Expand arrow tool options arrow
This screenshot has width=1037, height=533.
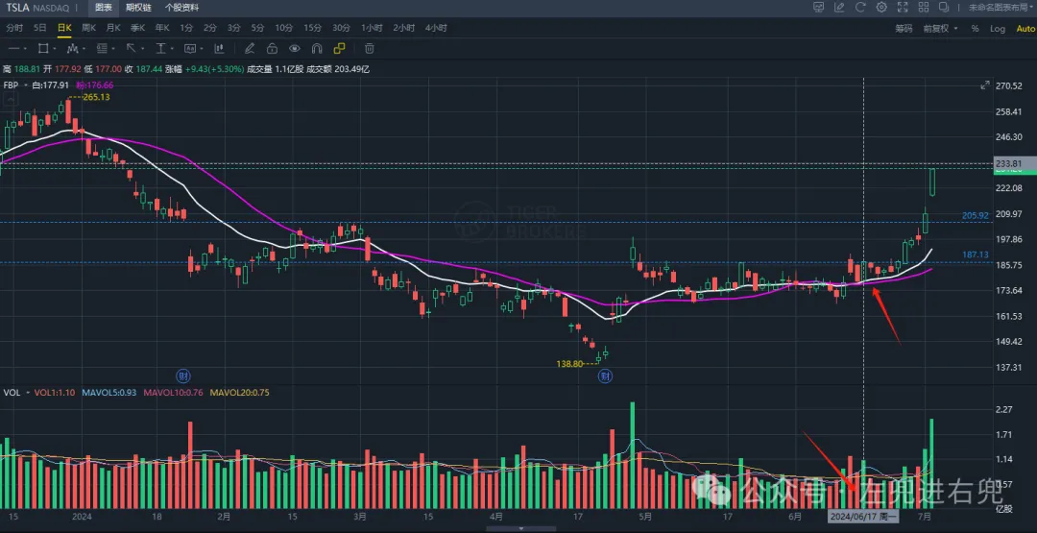point(142,48)
